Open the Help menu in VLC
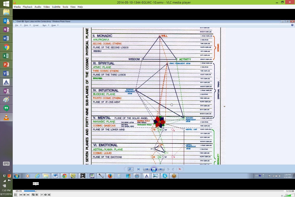The width and height of the screenshot is (295, 197). [x=80, y=7]
